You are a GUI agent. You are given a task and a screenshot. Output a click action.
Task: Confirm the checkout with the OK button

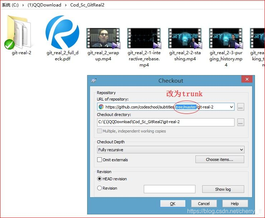tap(173, 203)
